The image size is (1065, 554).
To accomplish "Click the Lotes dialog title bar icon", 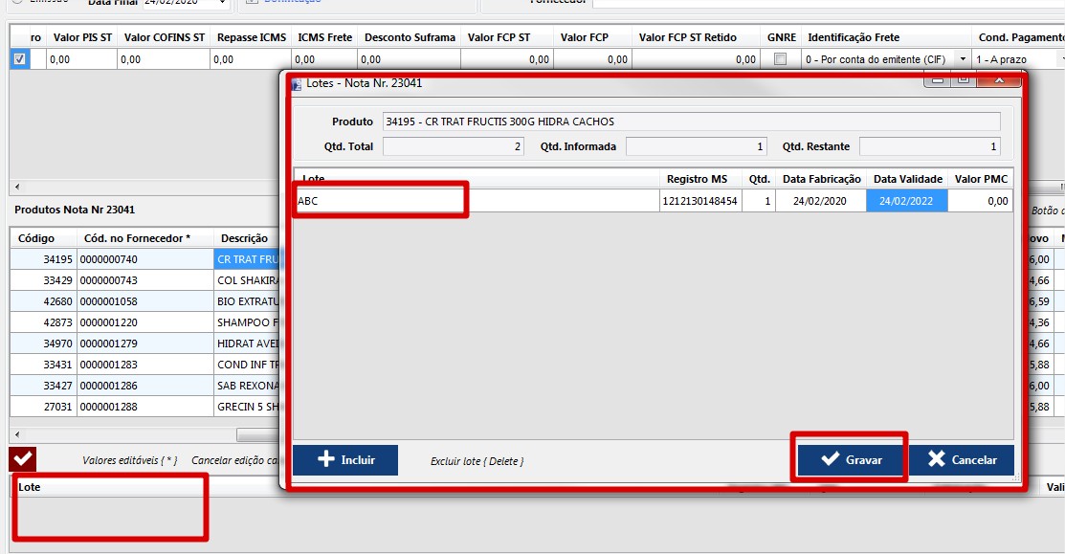I will (296, 84).
